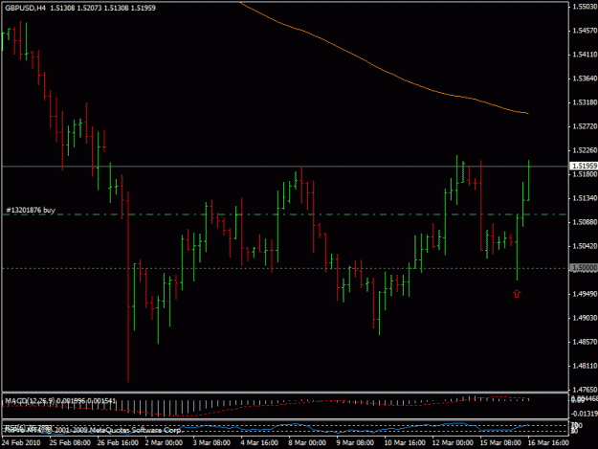Click the highlighted current price label 1.51959
598x449 pixels.
click(584, 166)
